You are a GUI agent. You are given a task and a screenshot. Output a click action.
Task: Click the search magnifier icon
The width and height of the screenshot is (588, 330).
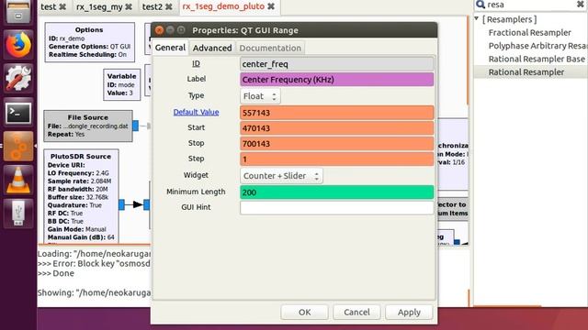(480, 5)
